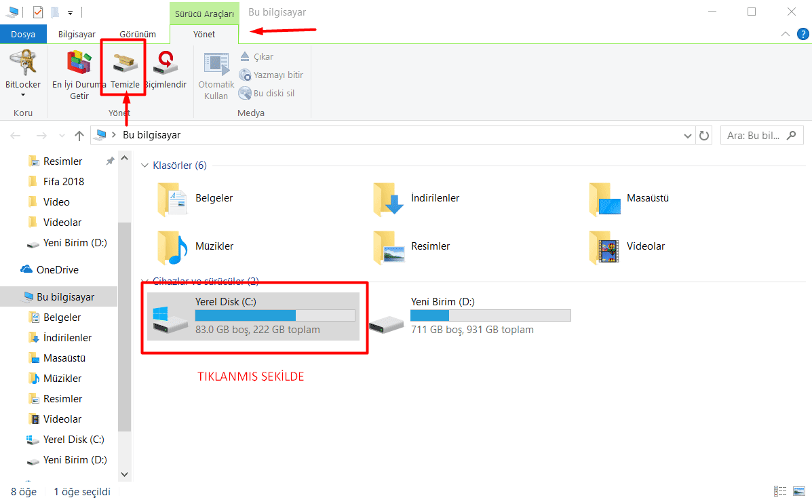Open the pinned Resimler quick access folder
Screen dimensions: 812x500
tap(62, 161)
